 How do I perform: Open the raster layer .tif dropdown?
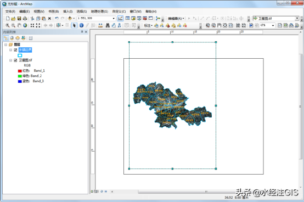coord(297,19)
